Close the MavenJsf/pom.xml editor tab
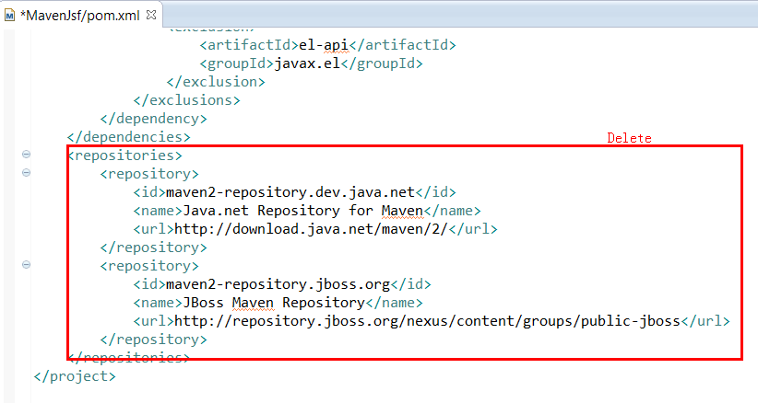This screenshot has width=758, height=403. (x=150, y=15)
